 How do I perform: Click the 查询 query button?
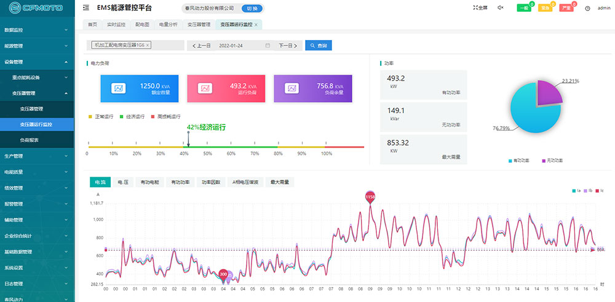click(x=319, y=46)
